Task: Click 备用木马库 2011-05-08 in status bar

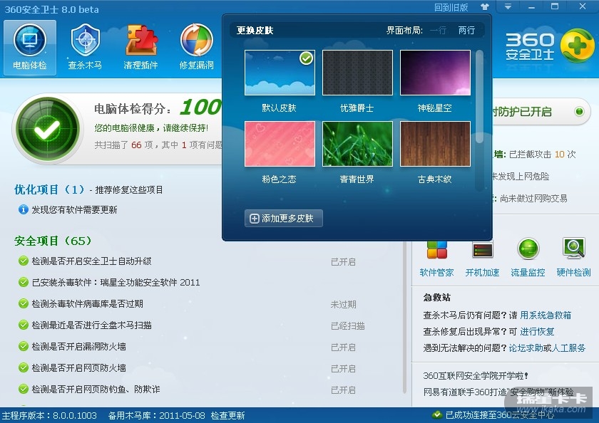Action: [x=157, y=415]
